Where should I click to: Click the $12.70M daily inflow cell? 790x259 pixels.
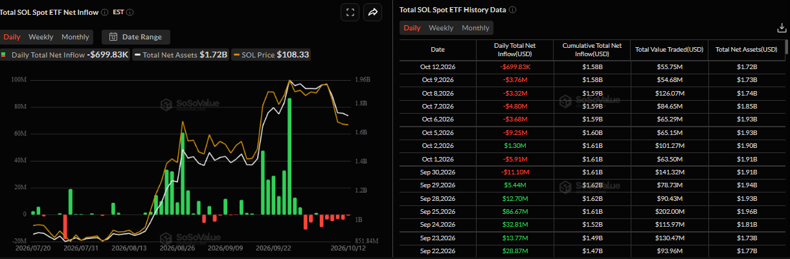(x=515, y=198)
